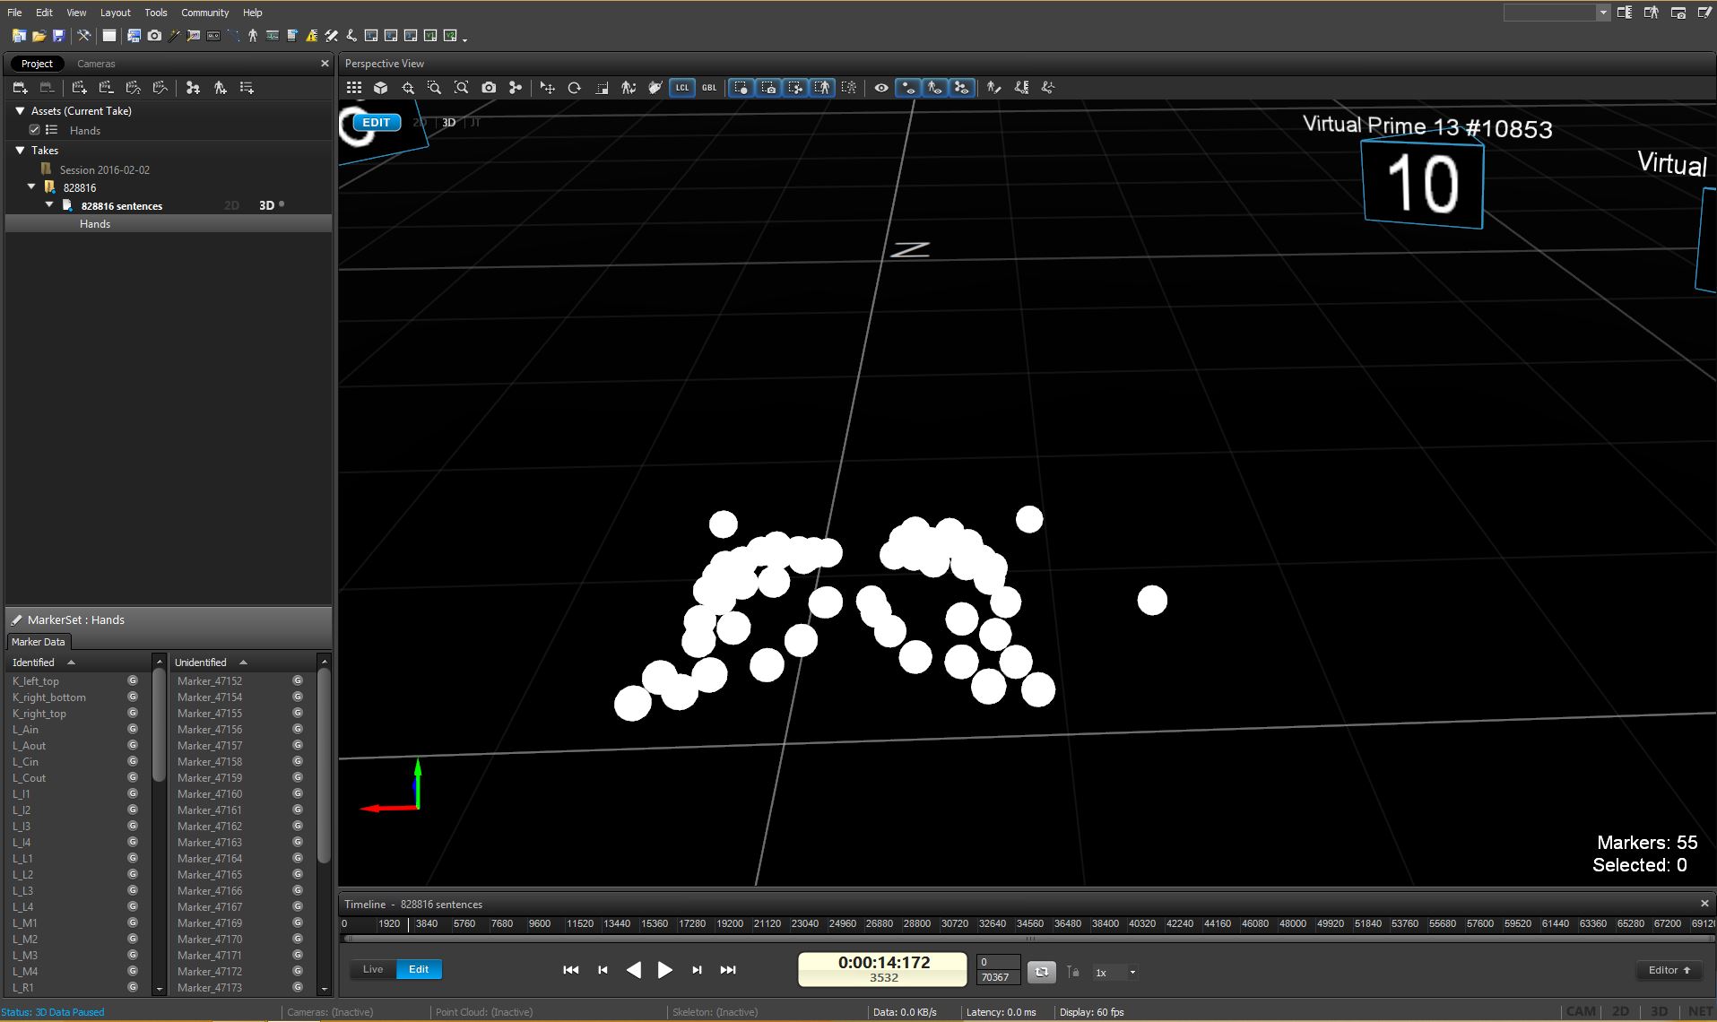Switch to the Cameras tab
The image size is (1717, 1022).
pyautogui.click(x=96, y=64)
